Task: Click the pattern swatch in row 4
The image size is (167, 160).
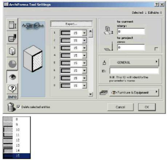Action: pos(65,55)
